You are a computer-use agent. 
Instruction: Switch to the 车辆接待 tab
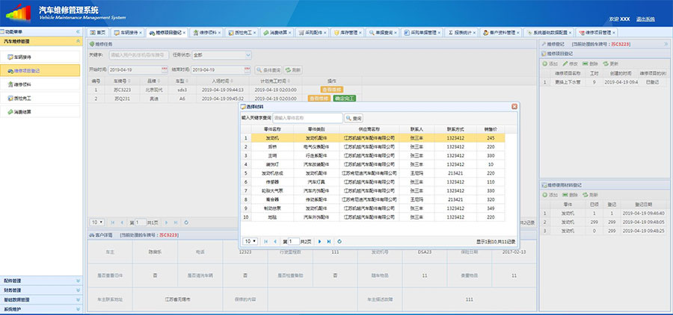126,33
